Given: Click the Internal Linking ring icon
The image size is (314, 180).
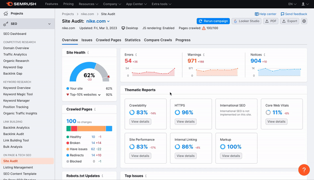Looking at the screenshot, I should pos(177,147).
